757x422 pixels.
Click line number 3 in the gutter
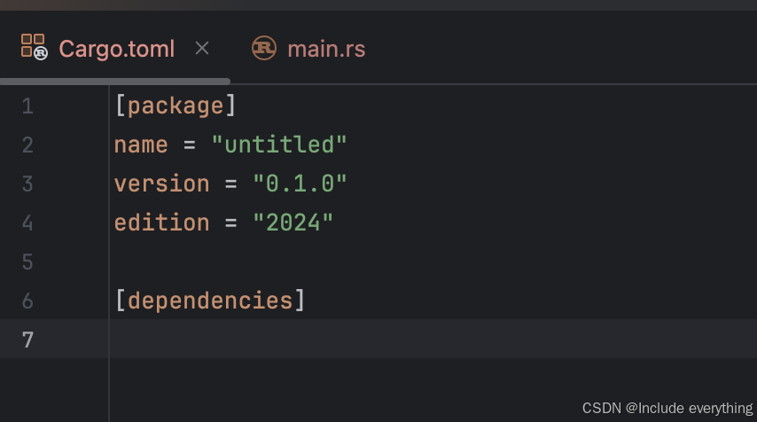(x=27, y=184)
